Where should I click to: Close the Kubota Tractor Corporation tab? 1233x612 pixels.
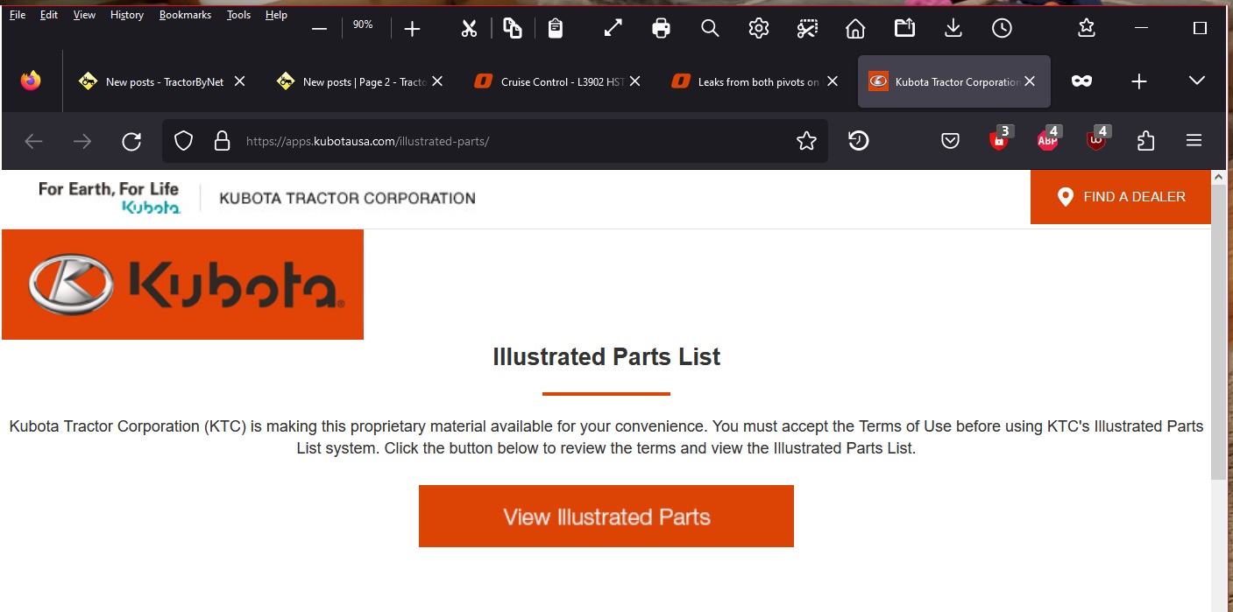pos(1030,81)
